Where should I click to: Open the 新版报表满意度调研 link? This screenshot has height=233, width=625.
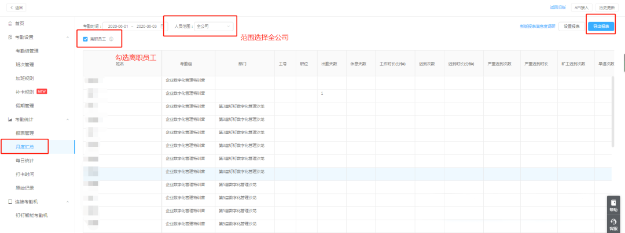click(x=537, y=27)
